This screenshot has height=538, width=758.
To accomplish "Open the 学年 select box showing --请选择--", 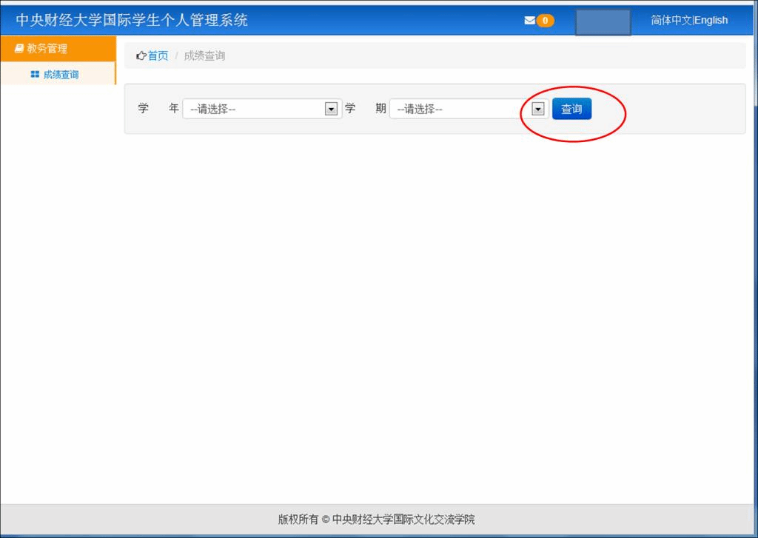I will (x=253, y=110).
